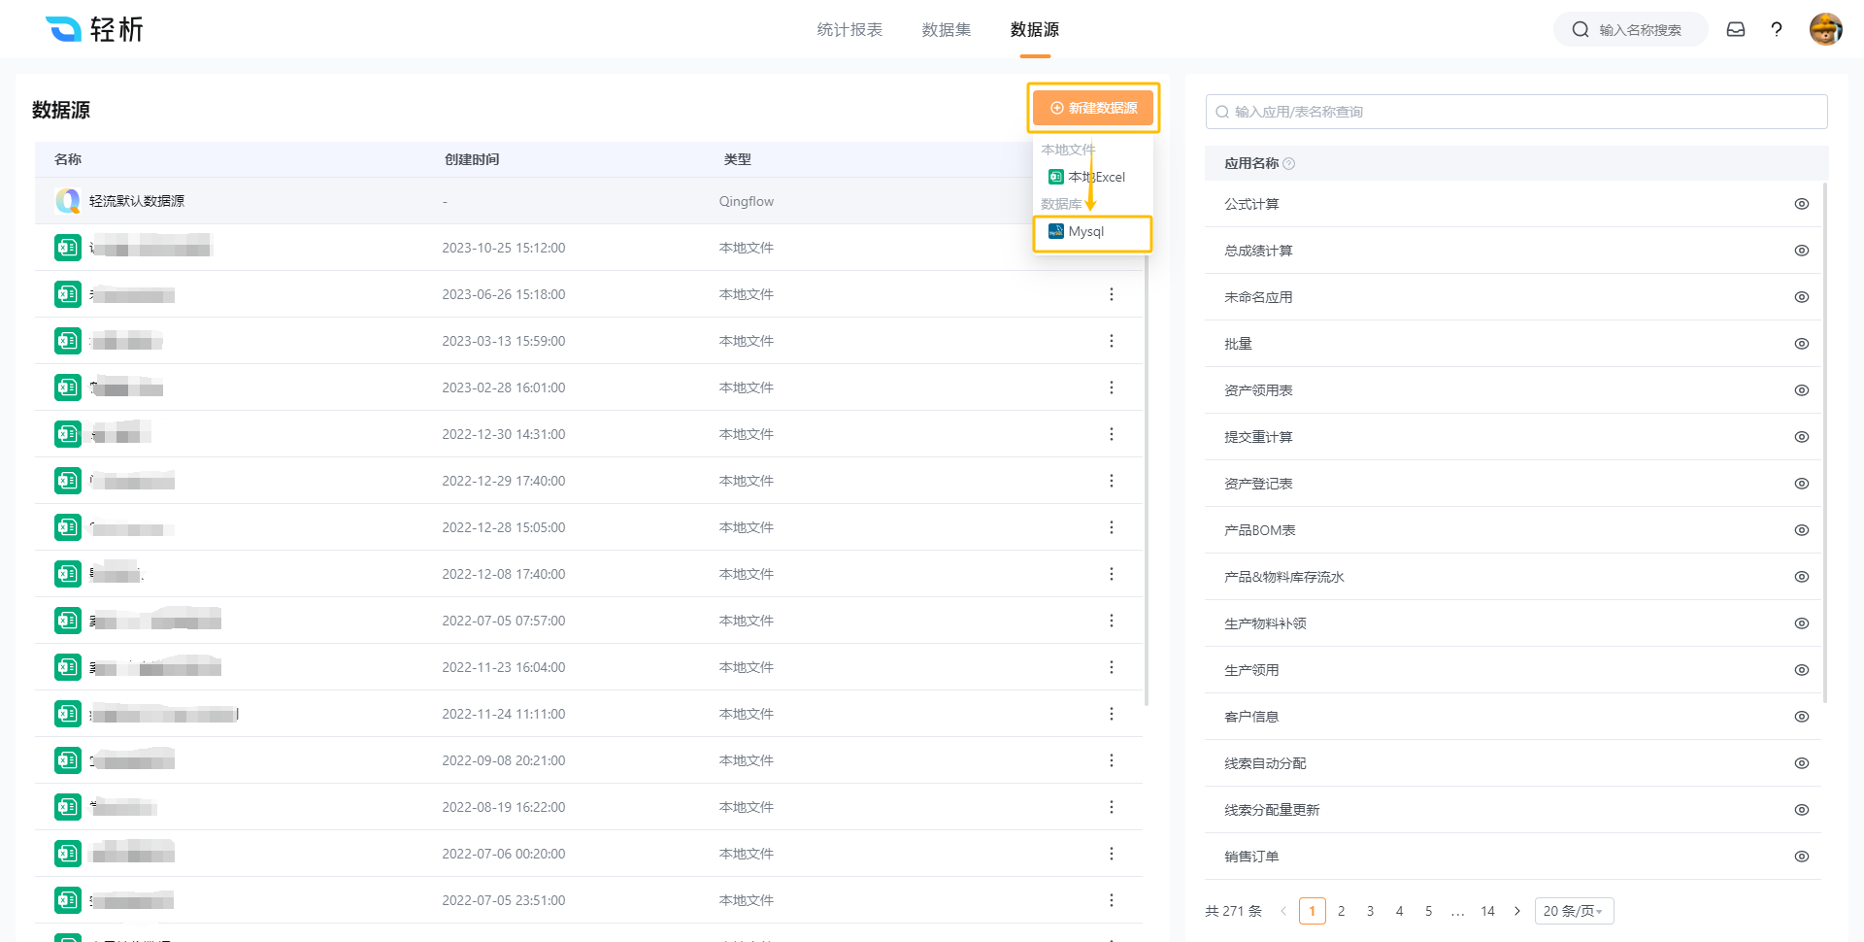Click the app list vertical scrollbar
Image resolution: width=1864 pixels, height=942 pixels.
click(1825, 442)
